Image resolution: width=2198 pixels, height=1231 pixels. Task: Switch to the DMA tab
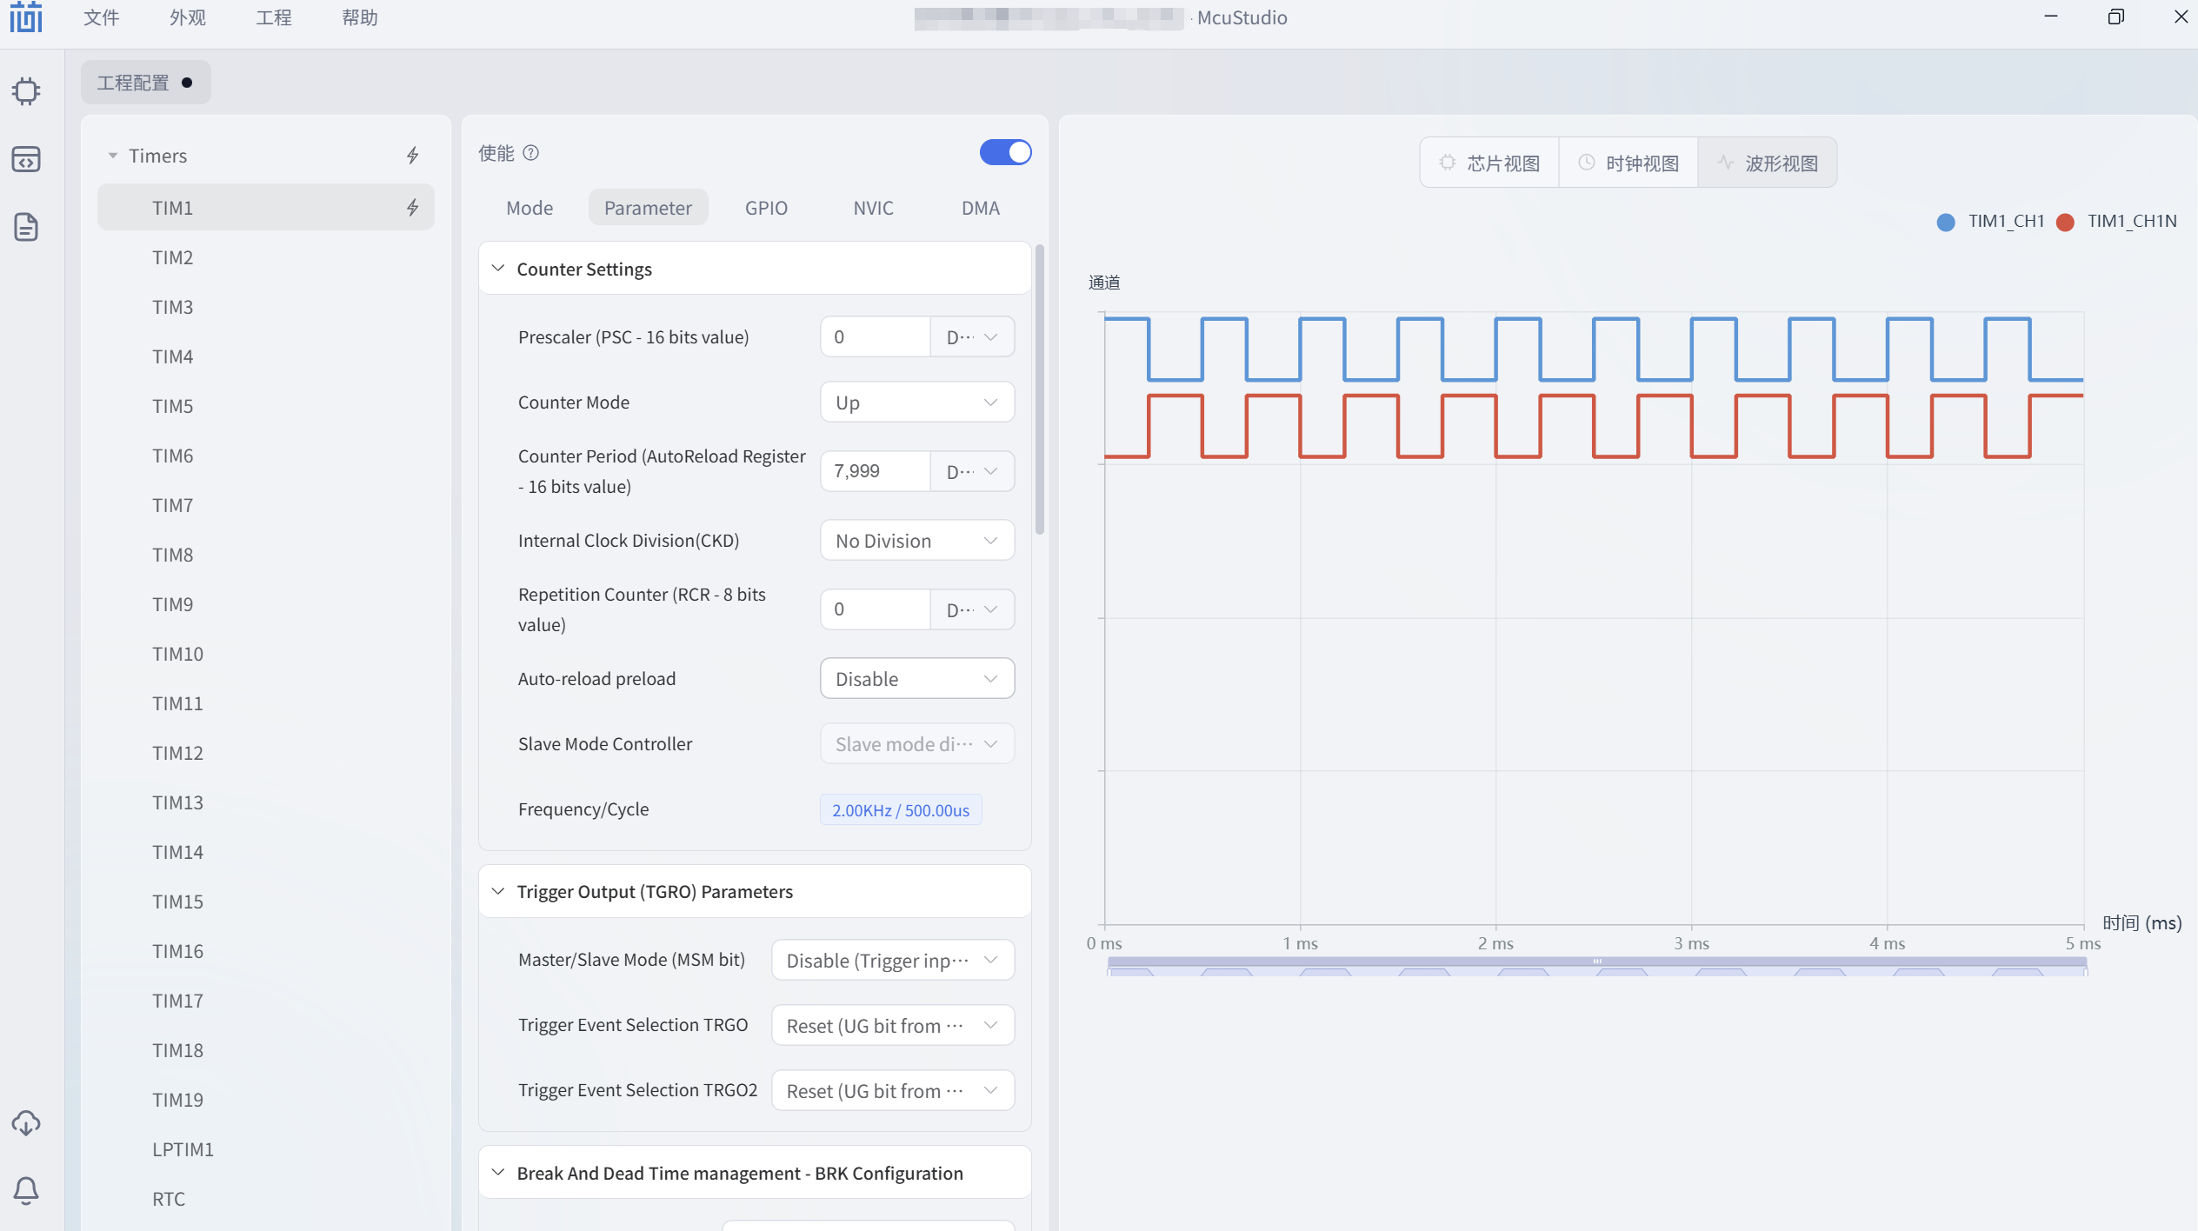coord(981,208)
